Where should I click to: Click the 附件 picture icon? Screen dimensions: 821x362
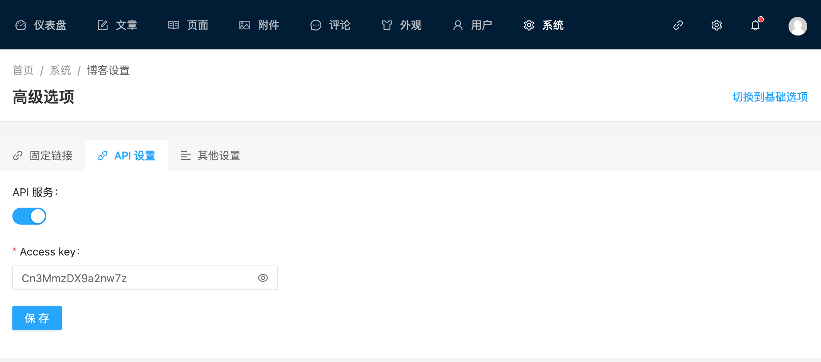point(245,25)
